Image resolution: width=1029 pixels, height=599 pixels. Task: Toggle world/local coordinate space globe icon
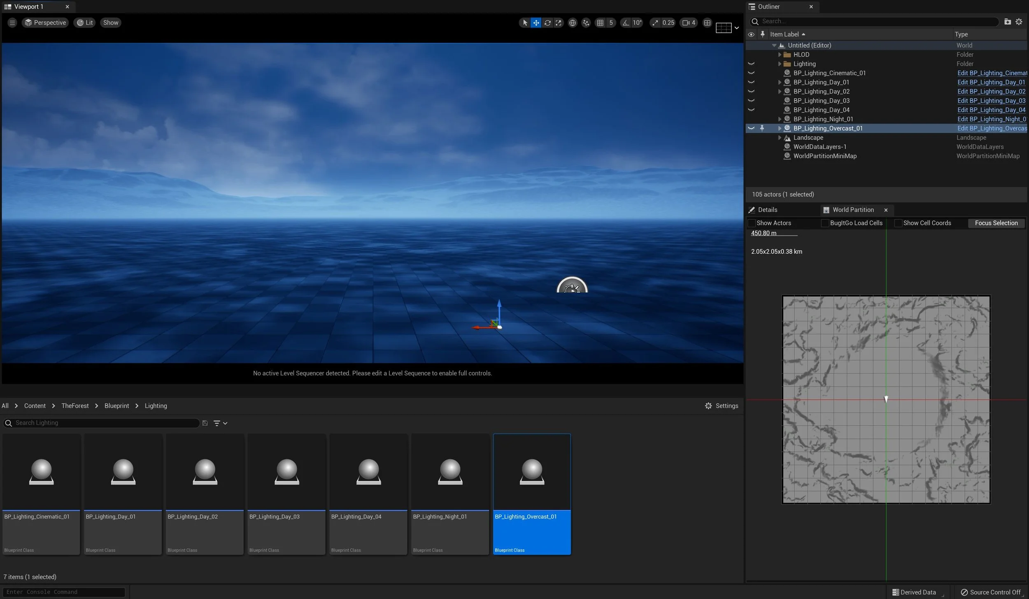[572, 23]
